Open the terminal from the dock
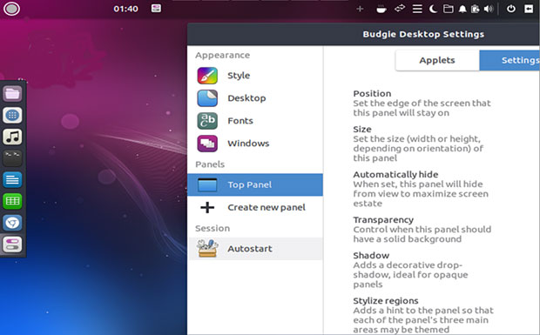Image resolution: width=540 pixels, height=335 pixels. [x=12, y=157]
